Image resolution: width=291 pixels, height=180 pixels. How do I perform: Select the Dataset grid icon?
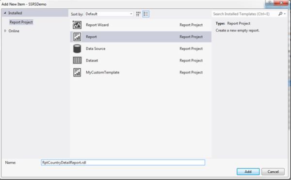click(77, 60)
